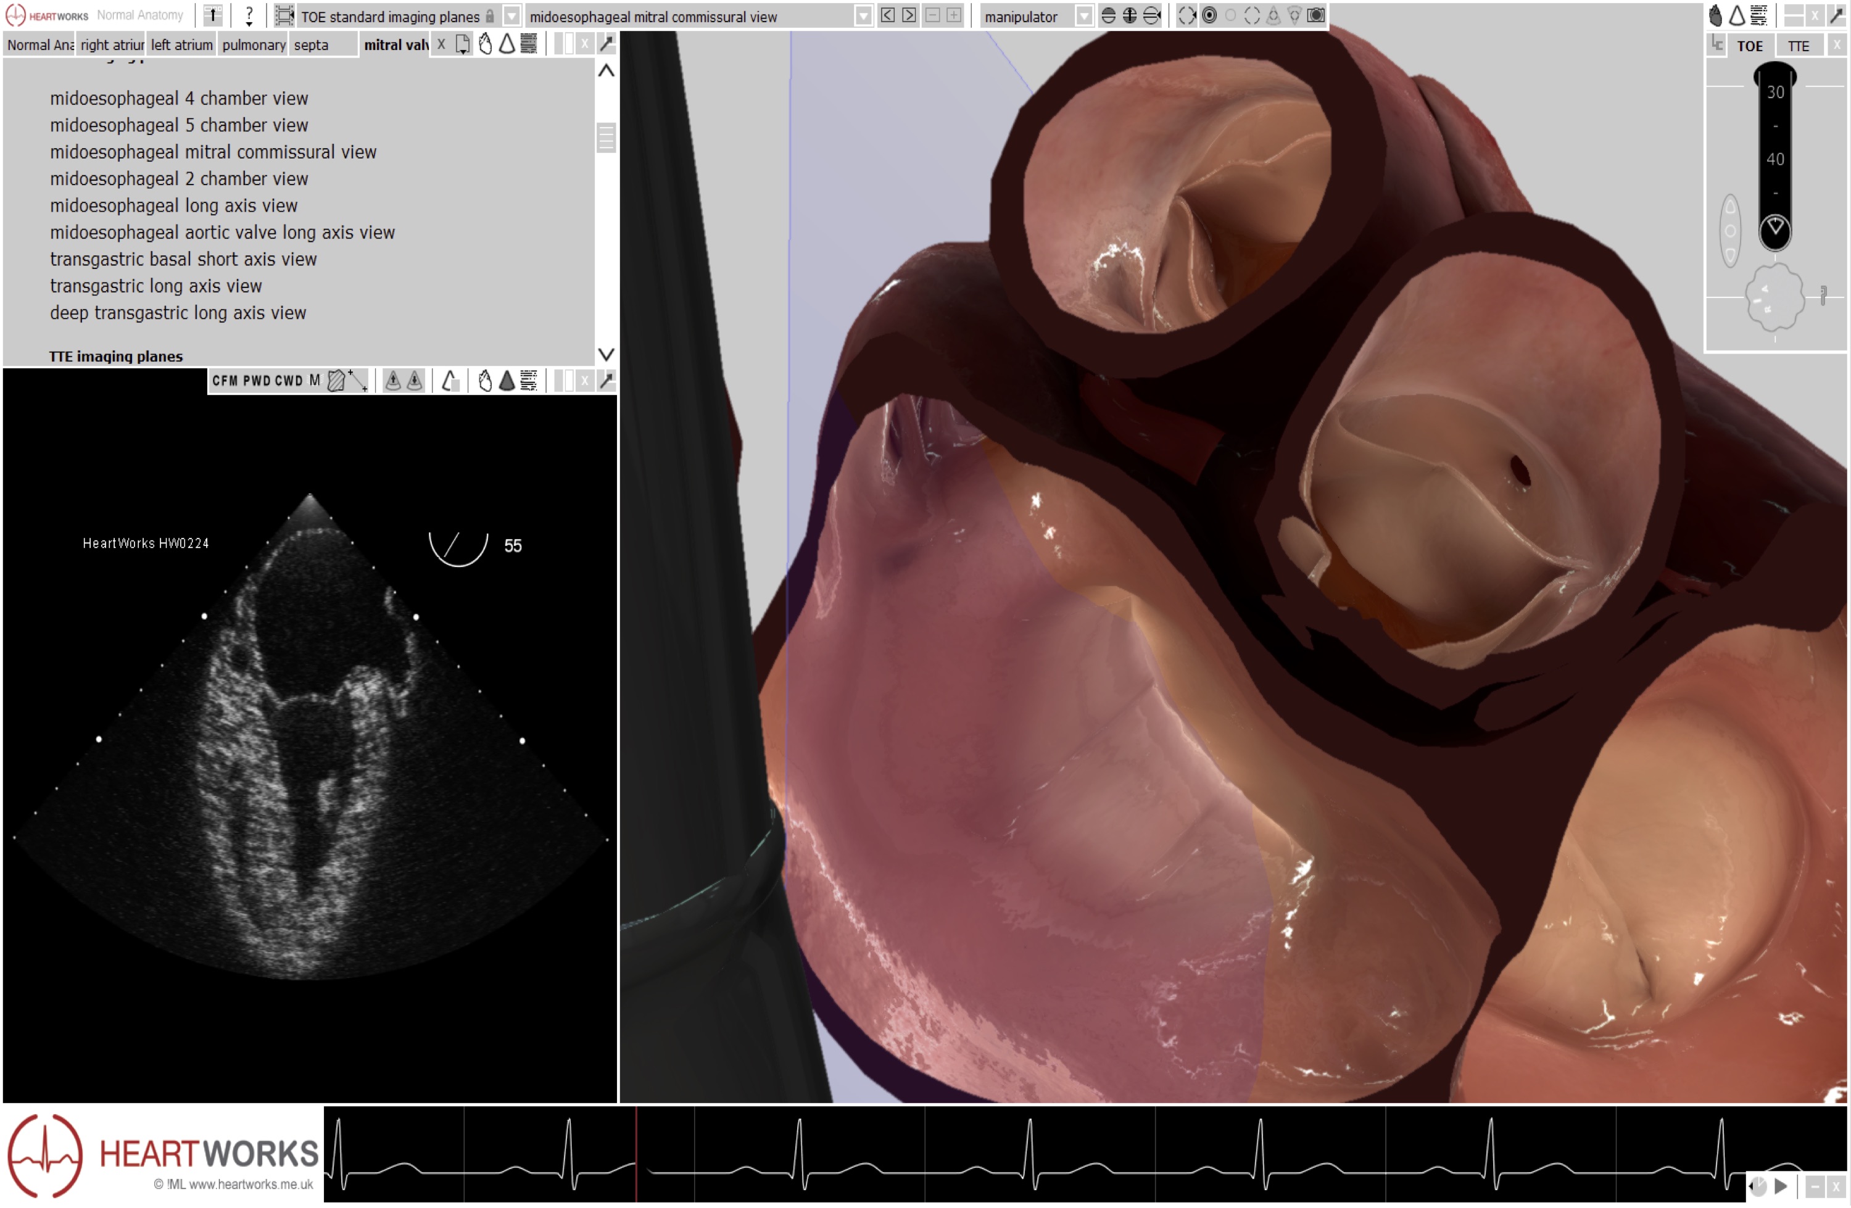
Task: Toggle the greyed ultrasound cone icon in top toolbar
Action: click(x=1274, y=15)
